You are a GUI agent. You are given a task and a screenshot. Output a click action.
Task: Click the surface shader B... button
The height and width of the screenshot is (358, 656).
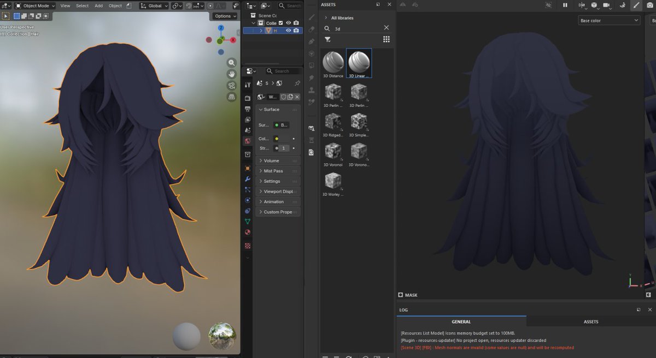[x=282, y=125]
